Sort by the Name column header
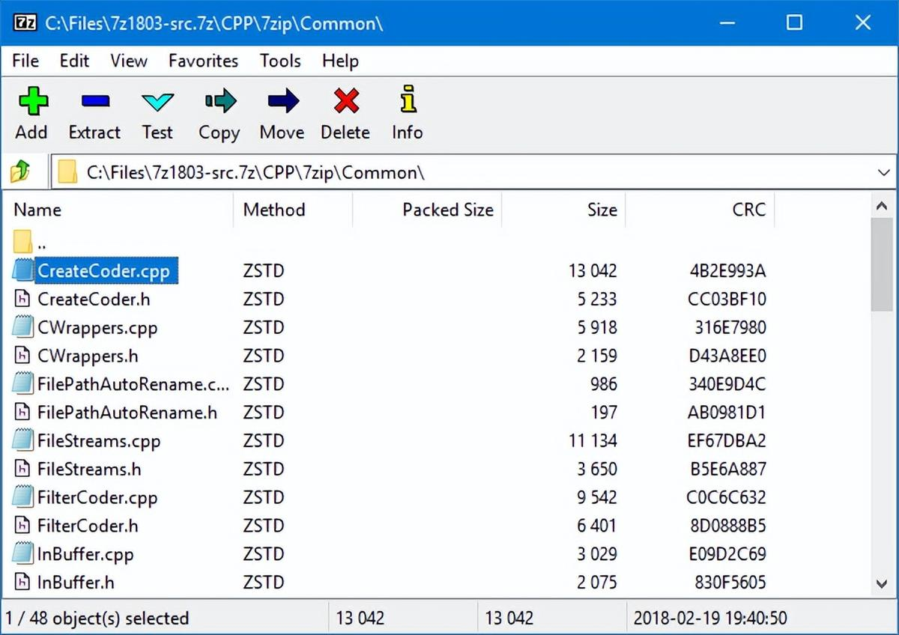Screen dimensions: 899x635 pos(119,210)
